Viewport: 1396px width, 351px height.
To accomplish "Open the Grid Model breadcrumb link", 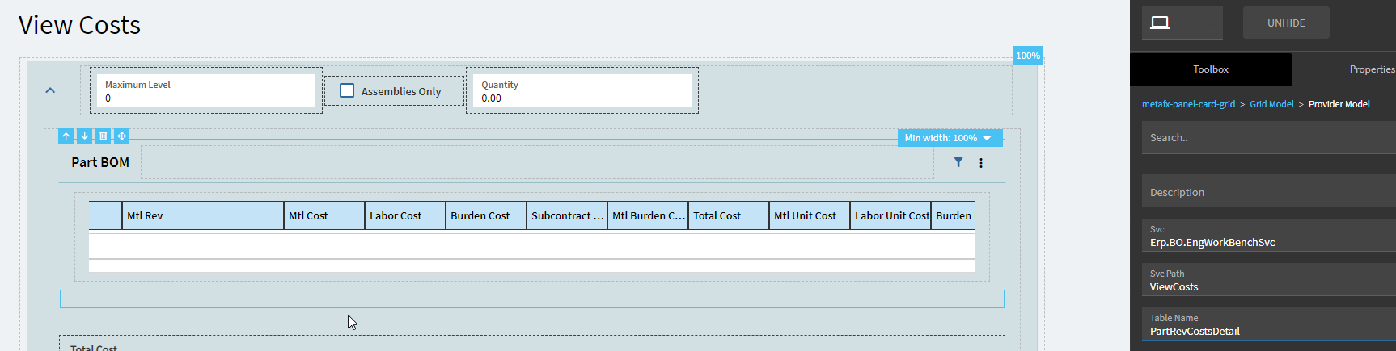I will [1271, 104].
